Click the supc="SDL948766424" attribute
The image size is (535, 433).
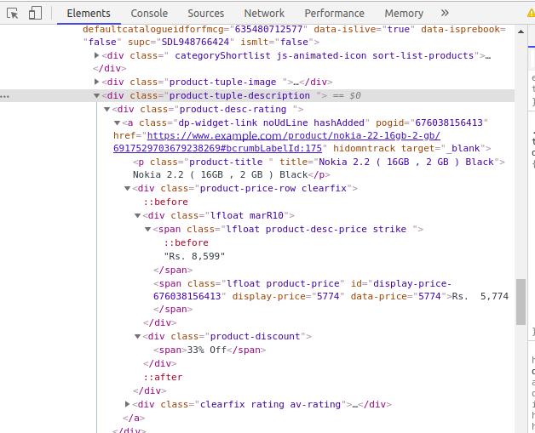(x=181, y=42)
